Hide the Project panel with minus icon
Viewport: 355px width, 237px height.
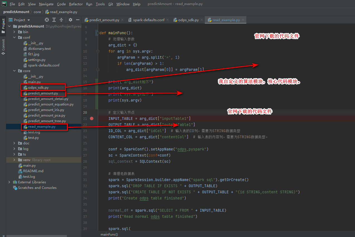[78, 20]
